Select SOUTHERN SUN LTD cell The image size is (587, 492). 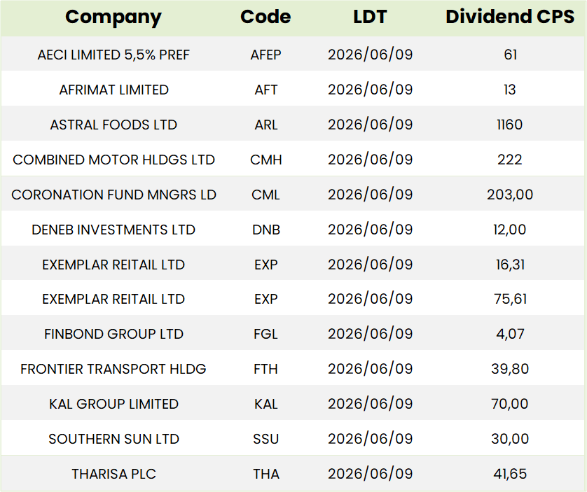[x=113, y=439]
